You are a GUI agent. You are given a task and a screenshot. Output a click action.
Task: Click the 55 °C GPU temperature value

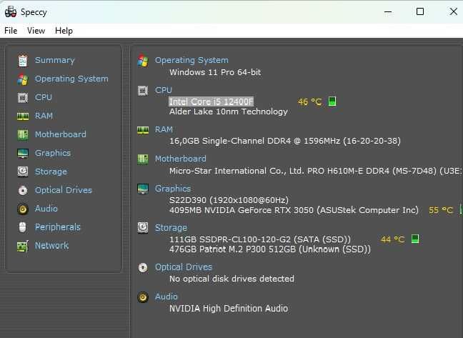[x=441, y=210]
